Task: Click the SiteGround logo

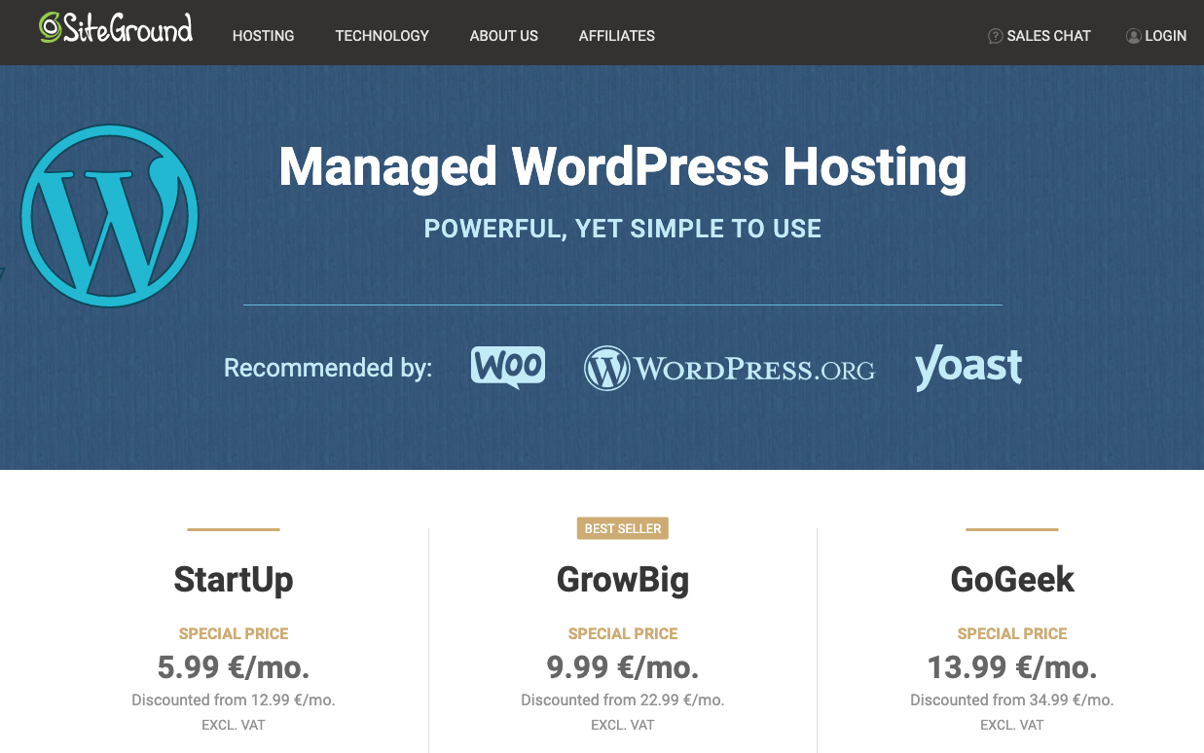Action: pos(114,30)
